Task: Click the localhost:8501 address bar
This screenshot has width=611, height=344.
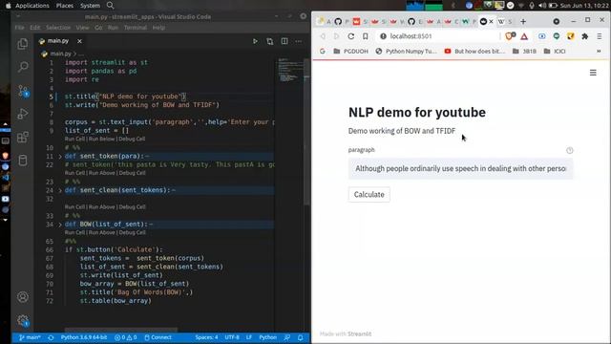Action: click(x=438, y=36)
